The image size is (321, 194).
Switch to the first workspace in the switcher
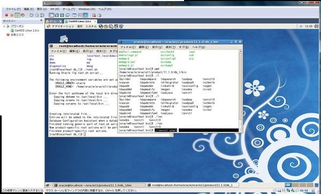pos(288,185)
